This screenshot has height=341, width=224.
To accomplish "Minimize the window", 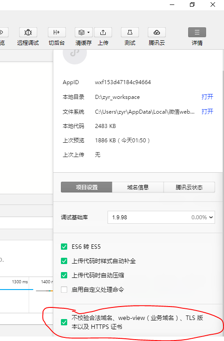I will [172, 4].
